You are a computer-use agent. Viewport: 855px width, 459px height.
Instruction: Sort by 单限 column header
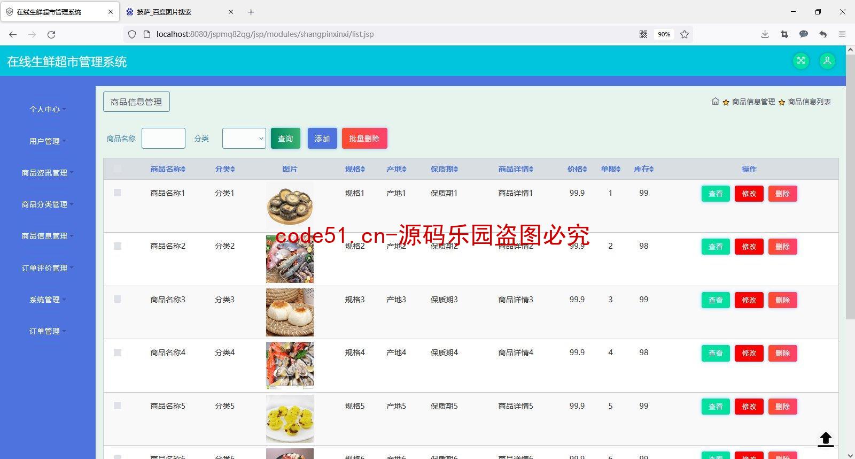point(610,169)
